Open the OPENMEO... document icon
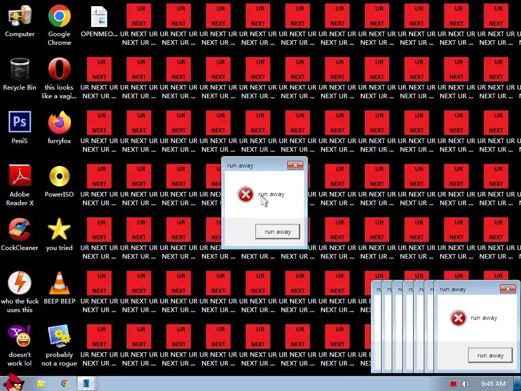This screenshot has height=391, width=521. tap(99, 20)
